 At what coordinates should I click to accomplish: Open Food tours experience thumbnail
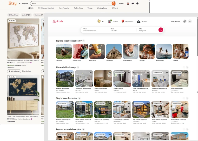pyautogui.click(x=97, y=51)
